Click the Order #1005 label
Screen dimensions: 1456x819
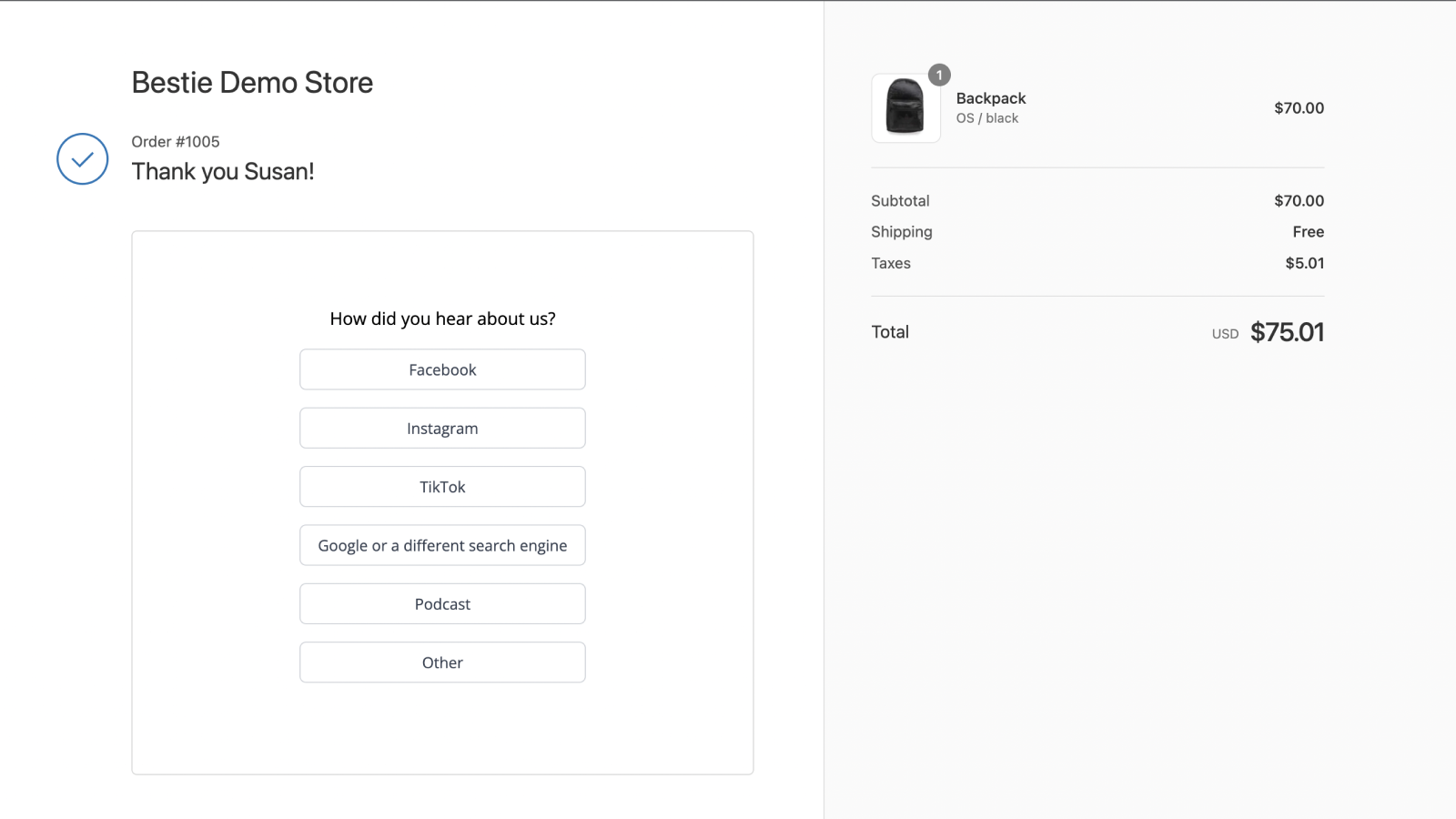click(x=176, y=142)
